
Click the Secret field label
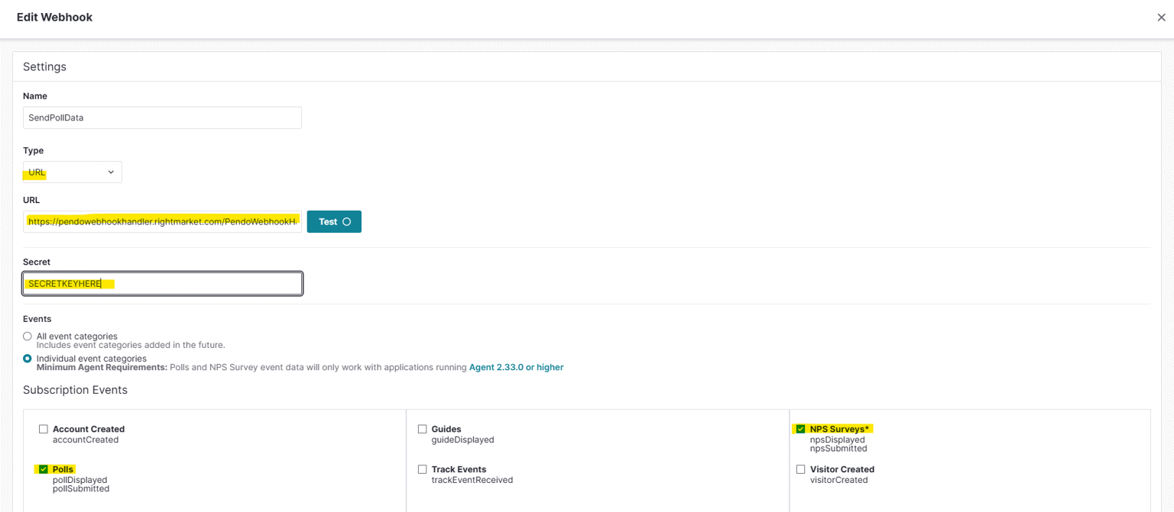(37, 262)
